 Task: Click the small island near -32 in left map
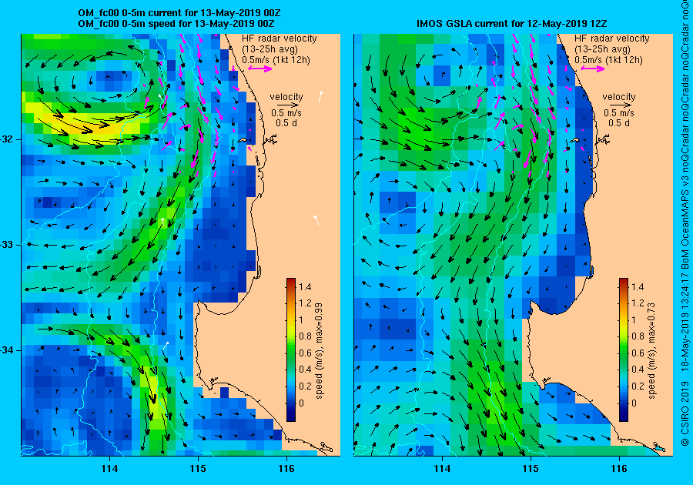[x=243, y=140]
